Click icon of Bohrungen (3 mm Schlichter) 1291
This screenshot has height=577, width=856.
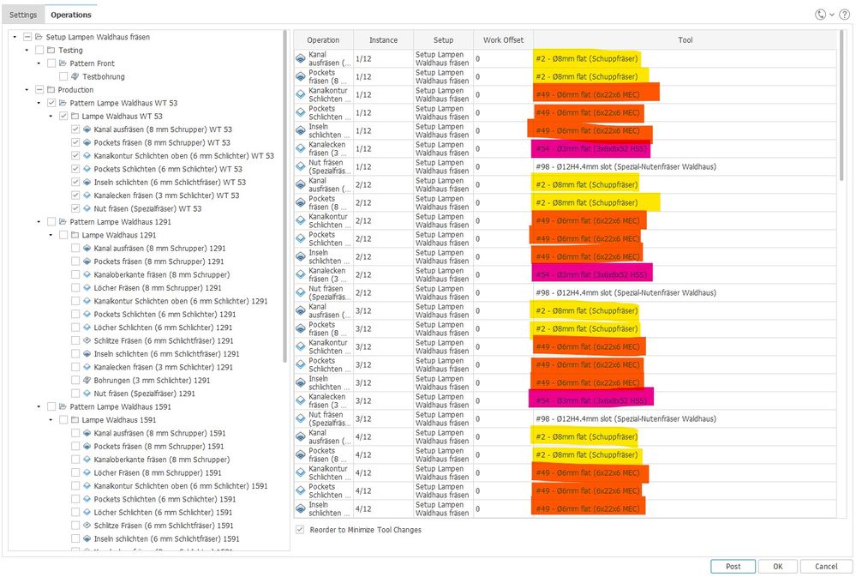point(87,381)
